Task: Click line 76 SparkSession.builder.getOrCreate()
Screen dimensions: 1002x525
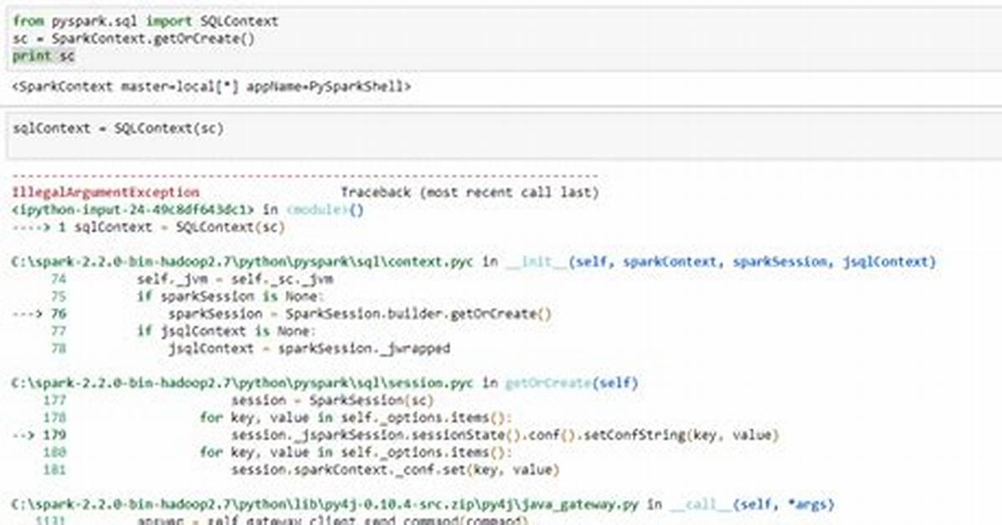Action: (x=282, y=313)
